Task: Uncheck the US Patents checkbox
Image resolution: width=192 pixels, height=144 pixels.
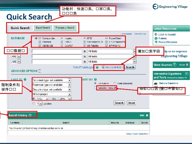Action: pyautogui.click(x=84, y=46)
